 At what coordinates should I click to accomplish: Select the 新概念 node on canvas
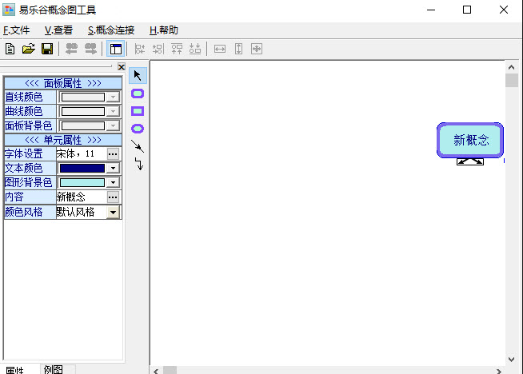coord(470,140)
